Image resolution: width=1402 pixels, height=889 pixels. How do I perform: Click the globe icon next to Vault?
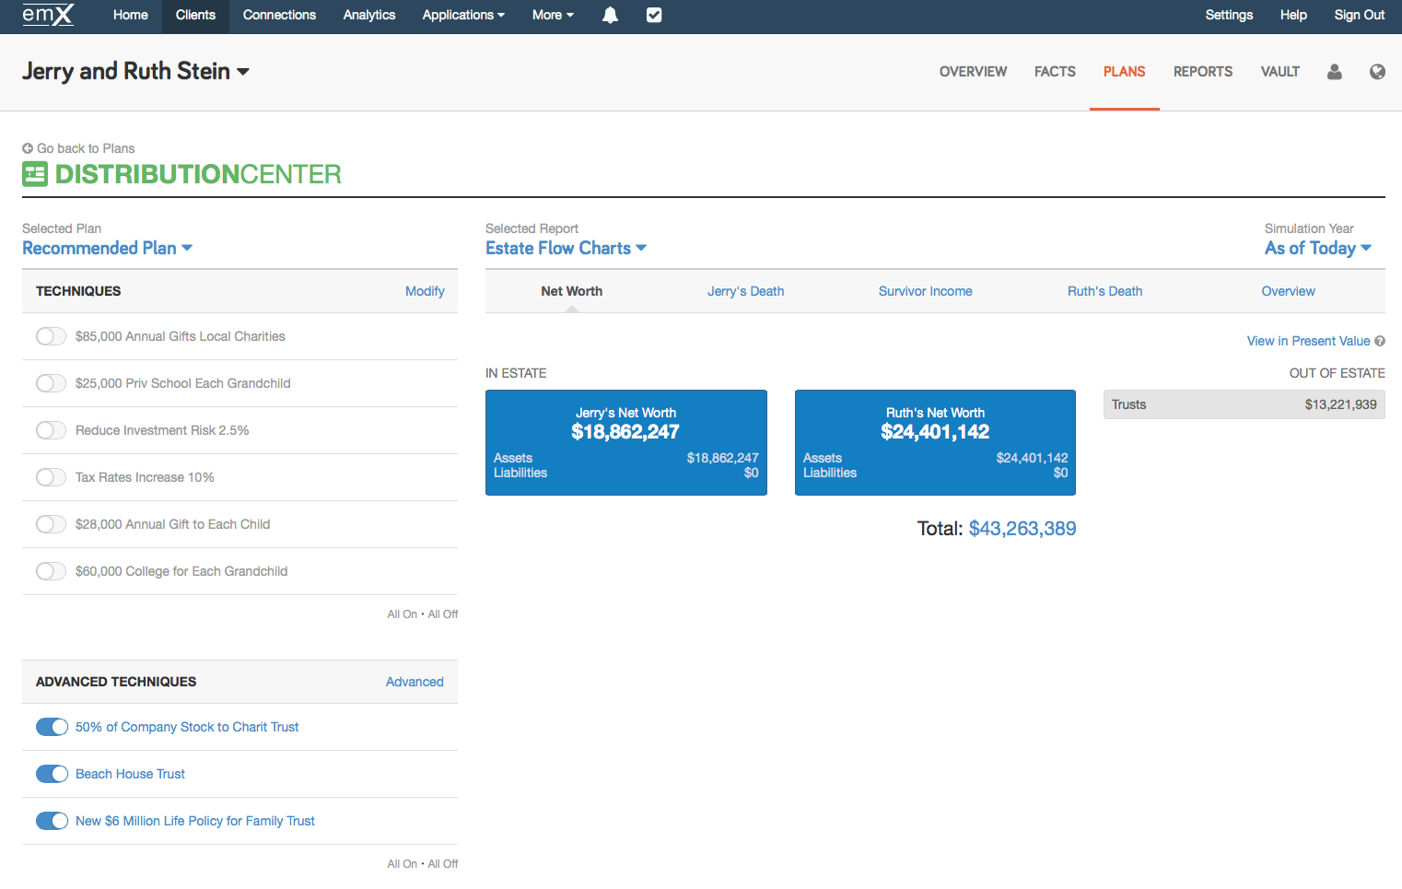pyautogui.click(x=1377, y=72)
